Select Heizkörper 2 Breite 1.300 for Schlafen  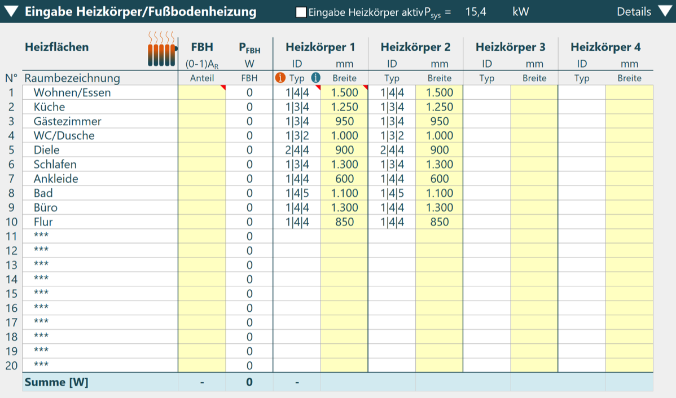pyautogui.click(x=440, y=165)
